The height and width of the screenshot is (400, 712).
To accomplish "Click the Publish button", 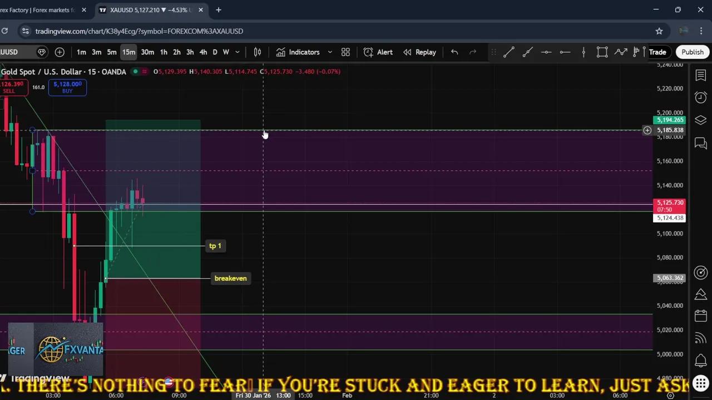I will coord(693,52).
